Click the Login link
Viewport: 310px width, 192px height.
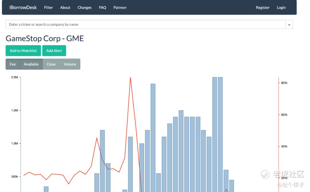[281, 7]
